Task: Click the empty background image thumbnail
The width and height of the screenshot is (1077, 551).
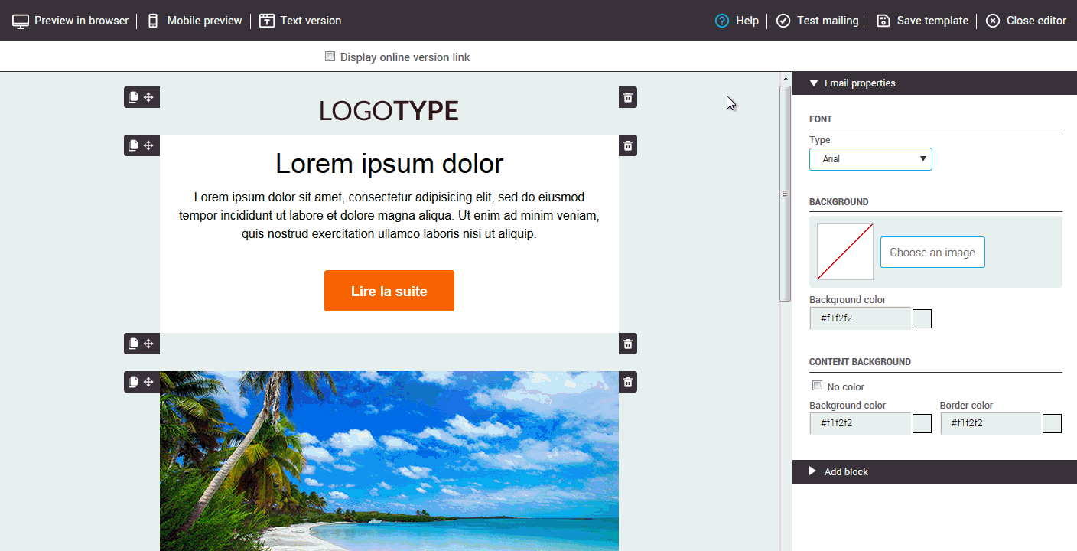Action: point(845,252)
